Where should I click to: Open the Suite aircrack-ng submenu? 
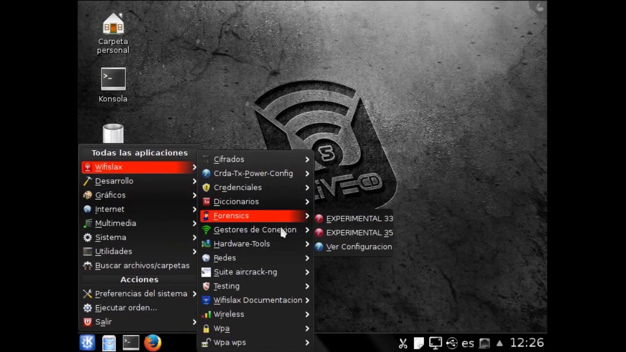[256, 272]
